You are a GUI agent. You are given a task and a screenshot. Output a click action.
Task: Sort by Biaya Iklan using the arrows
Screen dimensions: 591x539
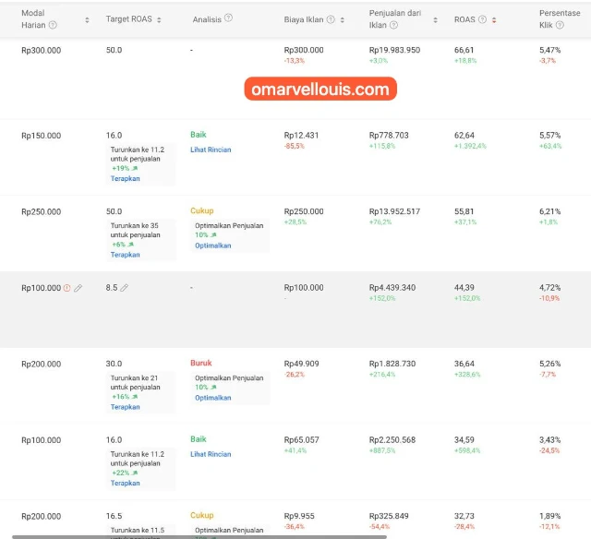tap(343, 19)
